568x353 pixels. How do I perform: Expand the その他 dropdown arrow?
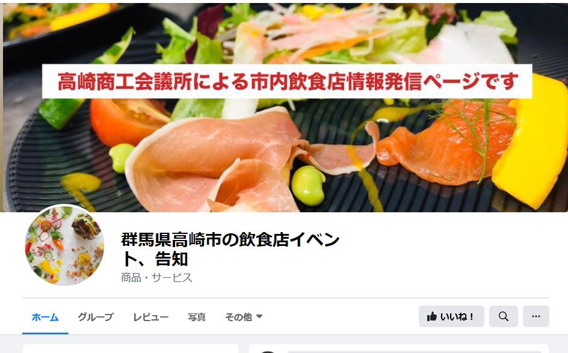[x=259, y=316]
